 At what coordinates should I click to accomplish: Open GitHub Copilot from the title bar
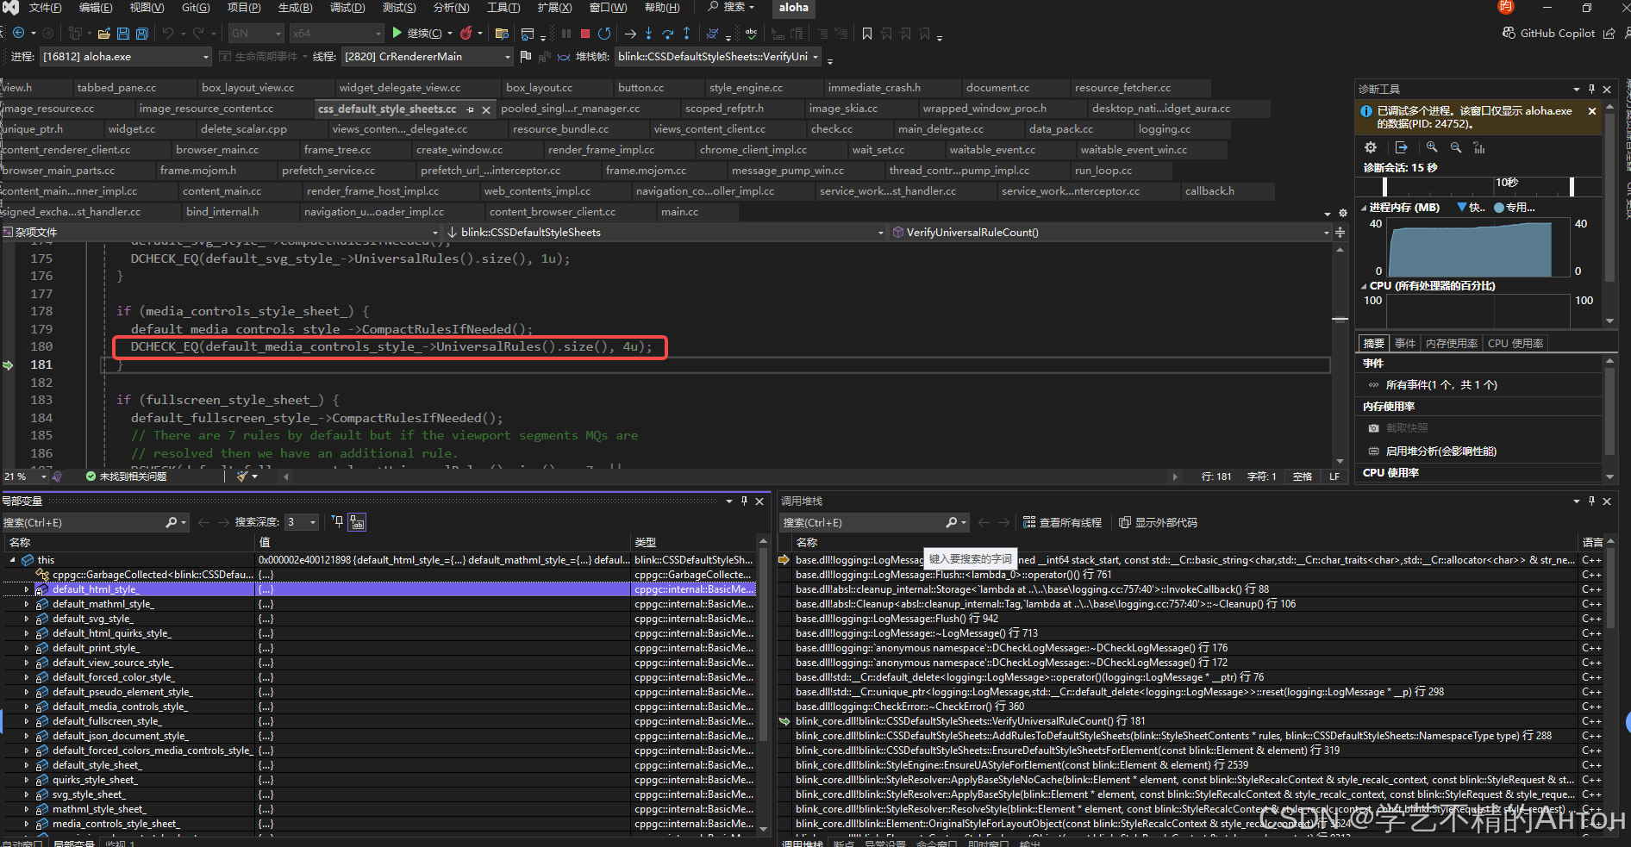click(1548, 33)
